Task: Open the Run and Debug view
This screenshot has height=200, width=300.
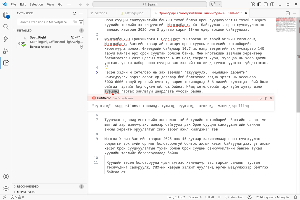Action: tap(6, 51)
